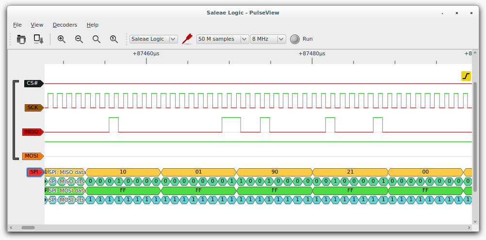
Task: Click the Zoom 1:1 icon
Action: [x=114, y=39]
